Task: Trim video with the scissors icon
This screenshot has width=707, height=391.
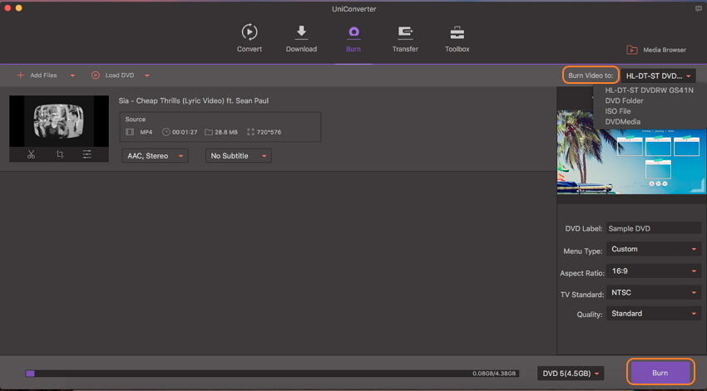Action: click(x=31, y=154)
